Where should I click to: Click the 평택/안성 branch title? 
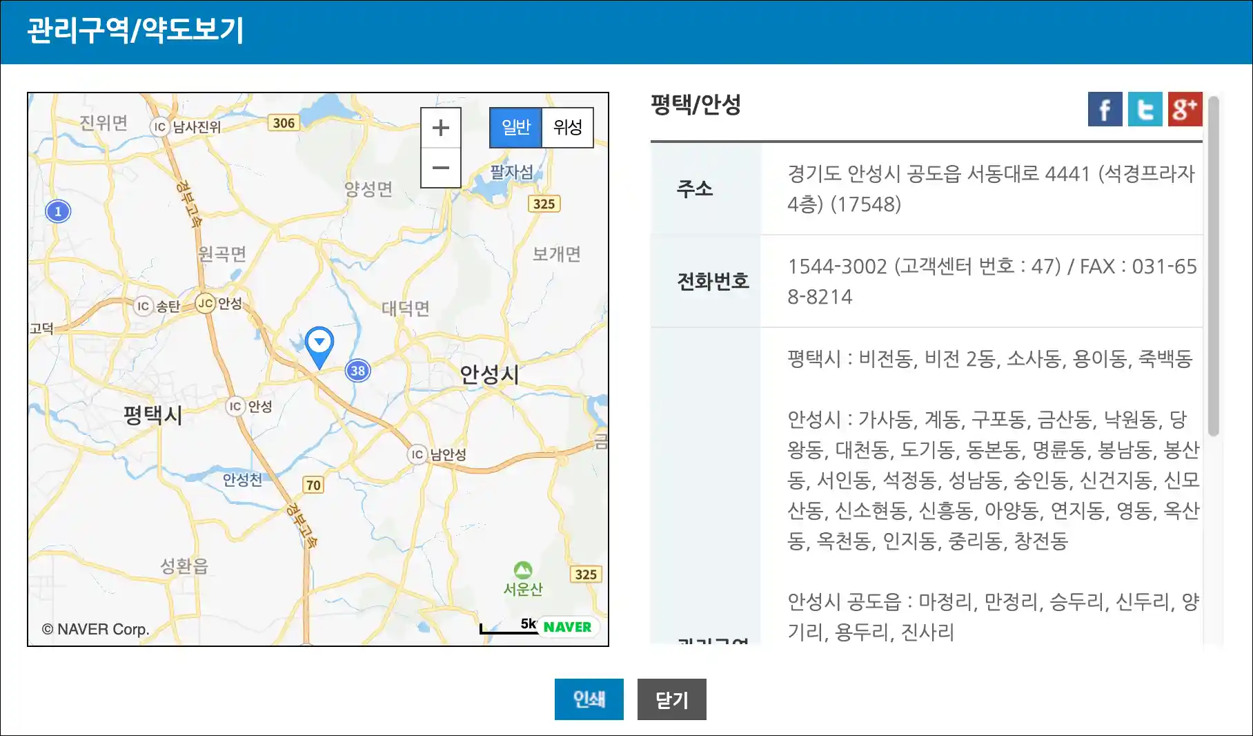(x=695, y=105)
